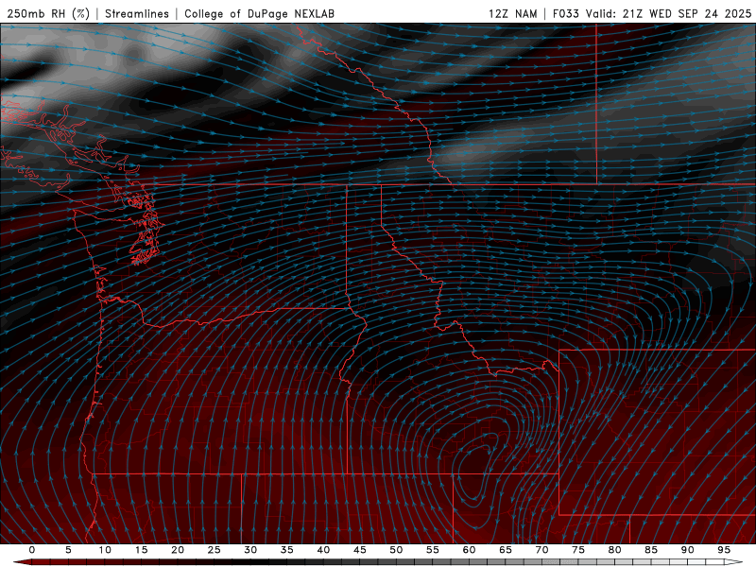The height and width of the screenshot is (567, 756).
Task: Click the 20 label on the colorbar
Action: 178,550
